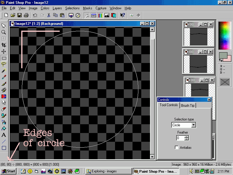Image resolution: width=233 pixels, height=175 pixels.
Task: Click the Open folder toolbar icon
Action: pos(13,15)
